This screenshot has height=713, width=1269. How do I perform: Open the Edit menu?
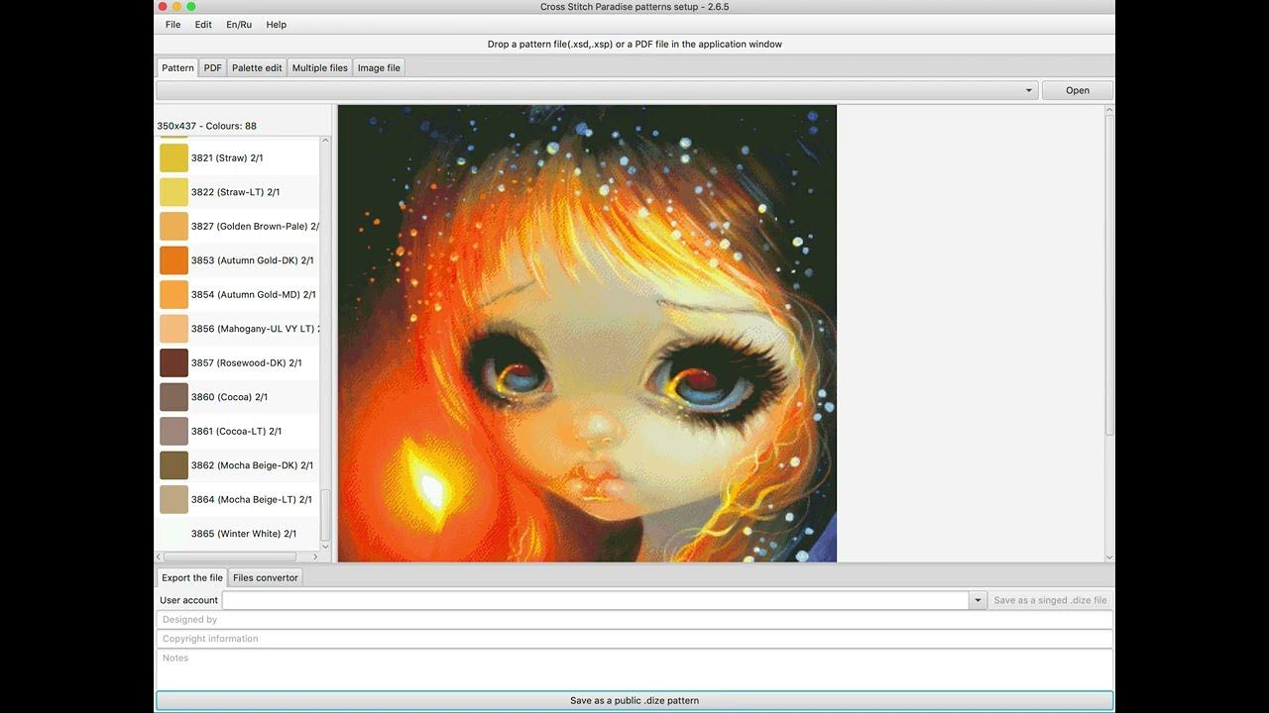[x=203, y=25]
